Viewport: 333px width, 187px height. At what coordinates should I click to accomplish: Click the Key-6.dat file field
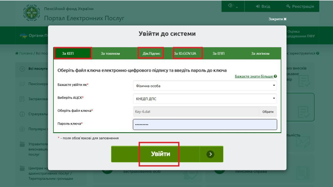(x=196, y=112)
